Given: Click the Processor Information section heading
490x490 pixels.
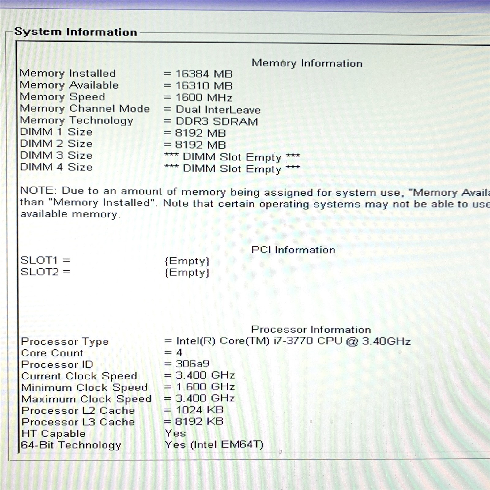Looking at the screenshot, I should tap(311, 330).
